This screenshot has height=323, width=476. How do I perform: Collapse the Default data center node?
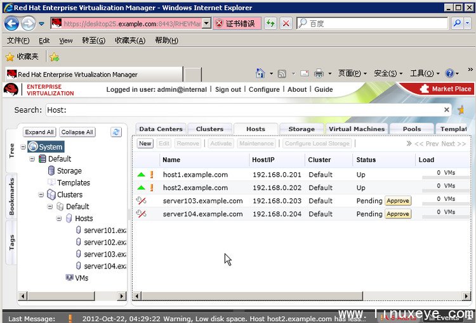click(32, 159)
